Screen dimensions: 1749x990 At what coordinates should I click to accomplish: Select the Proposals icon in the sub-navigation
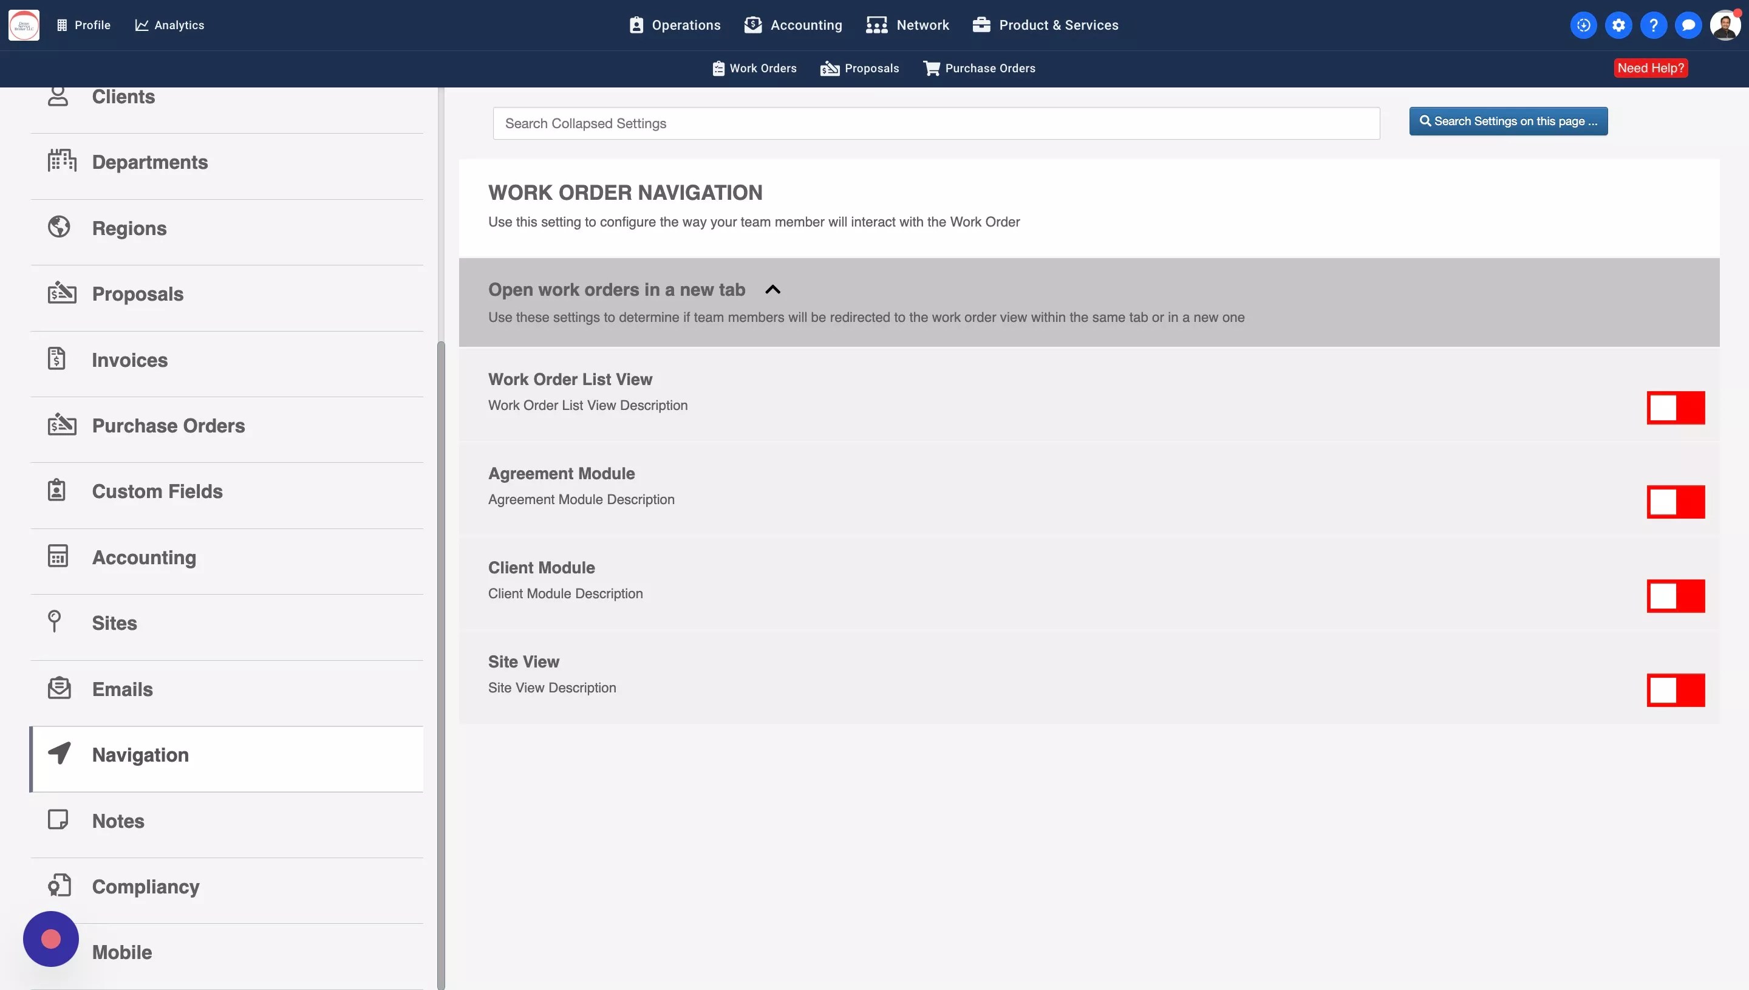coord(830,68)
